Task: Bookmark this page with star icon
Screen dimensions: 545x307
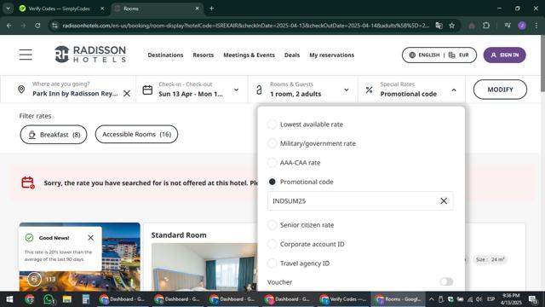Action: coord(452,26)
